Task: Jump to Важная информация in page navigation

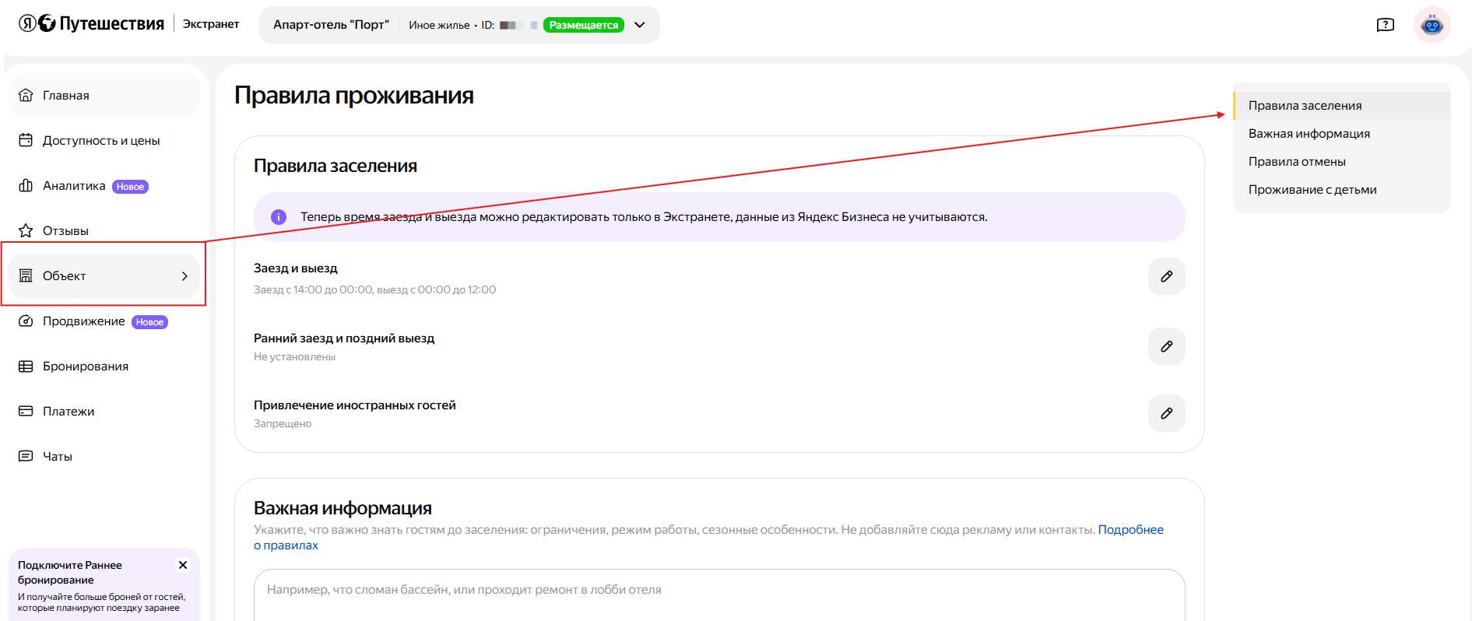Action: (1342, 134)
